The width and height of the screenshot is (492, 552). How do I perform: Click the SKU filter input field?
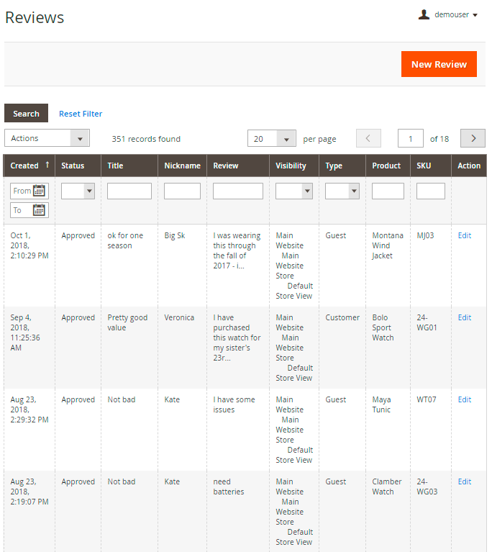pyautogui.click(x=430, y=191)
